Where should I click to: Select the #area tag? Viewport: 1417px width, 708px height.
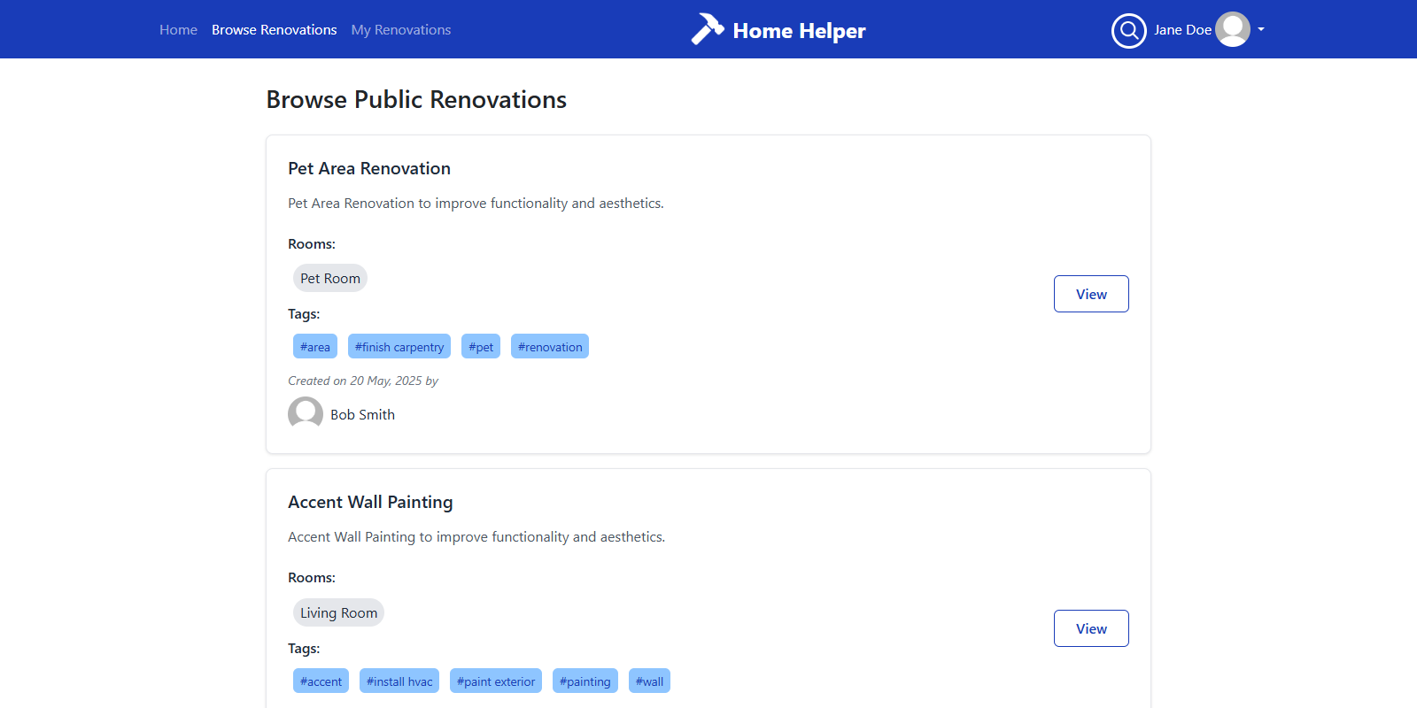tap(314, 347)
